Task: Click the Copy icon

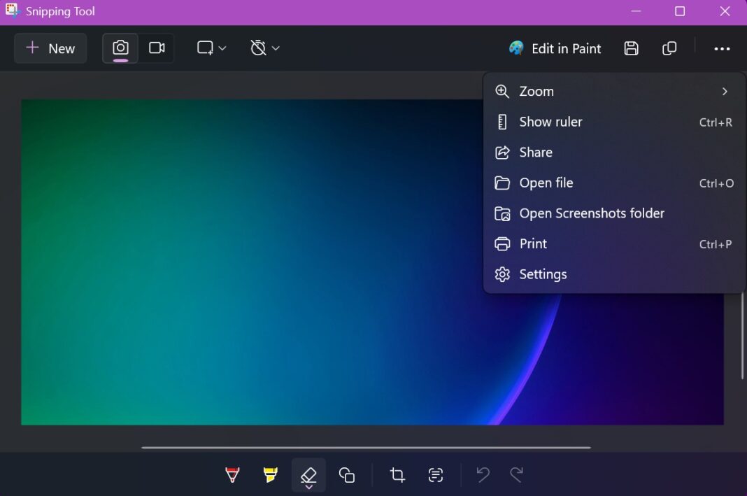Action: pos(669,48)
